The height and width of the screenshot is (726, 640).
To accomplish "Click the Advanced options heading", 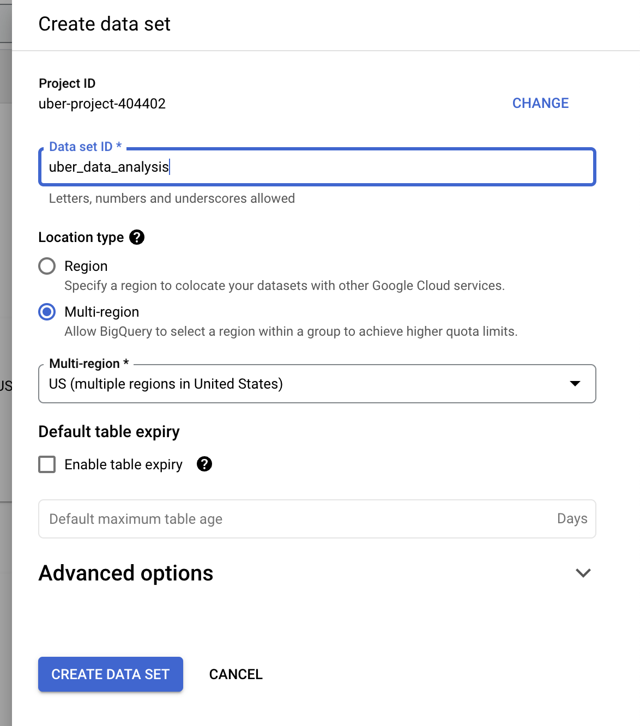I will 126,573.
